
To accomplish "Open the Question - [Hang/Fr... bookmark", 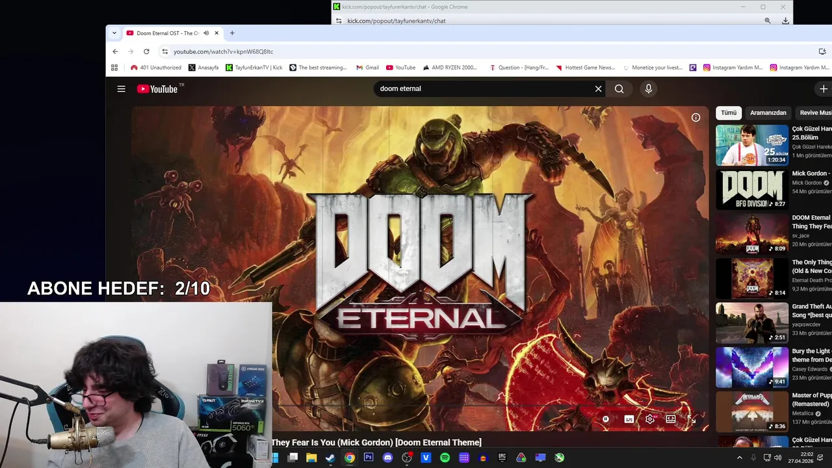I will click(519, 68).
